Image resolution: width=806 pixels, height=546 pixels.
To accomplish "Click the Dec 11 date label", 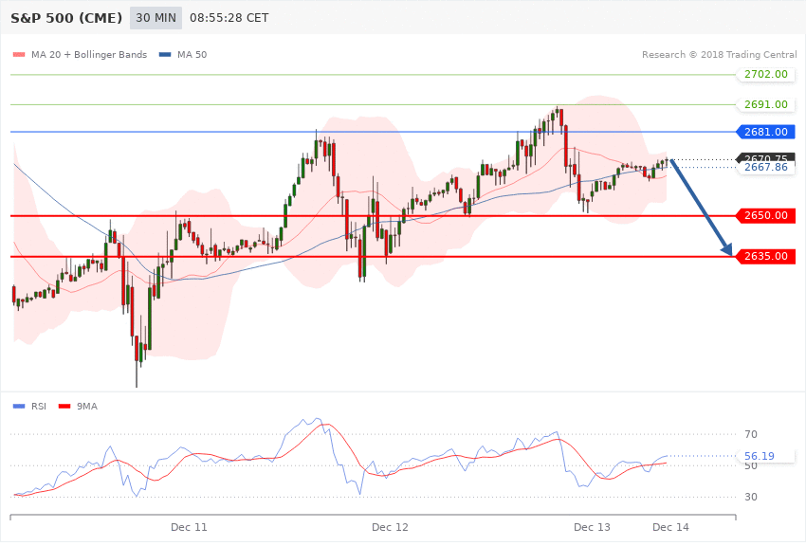I will point(189,527).
